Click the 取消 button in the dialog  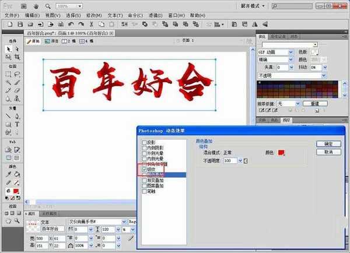point(328,152)
